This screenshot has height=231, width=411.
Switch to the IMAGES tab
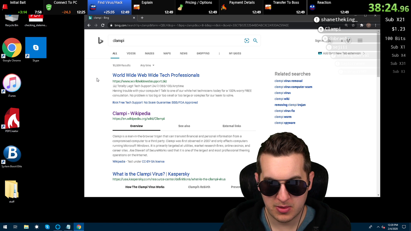click(150, 53)
